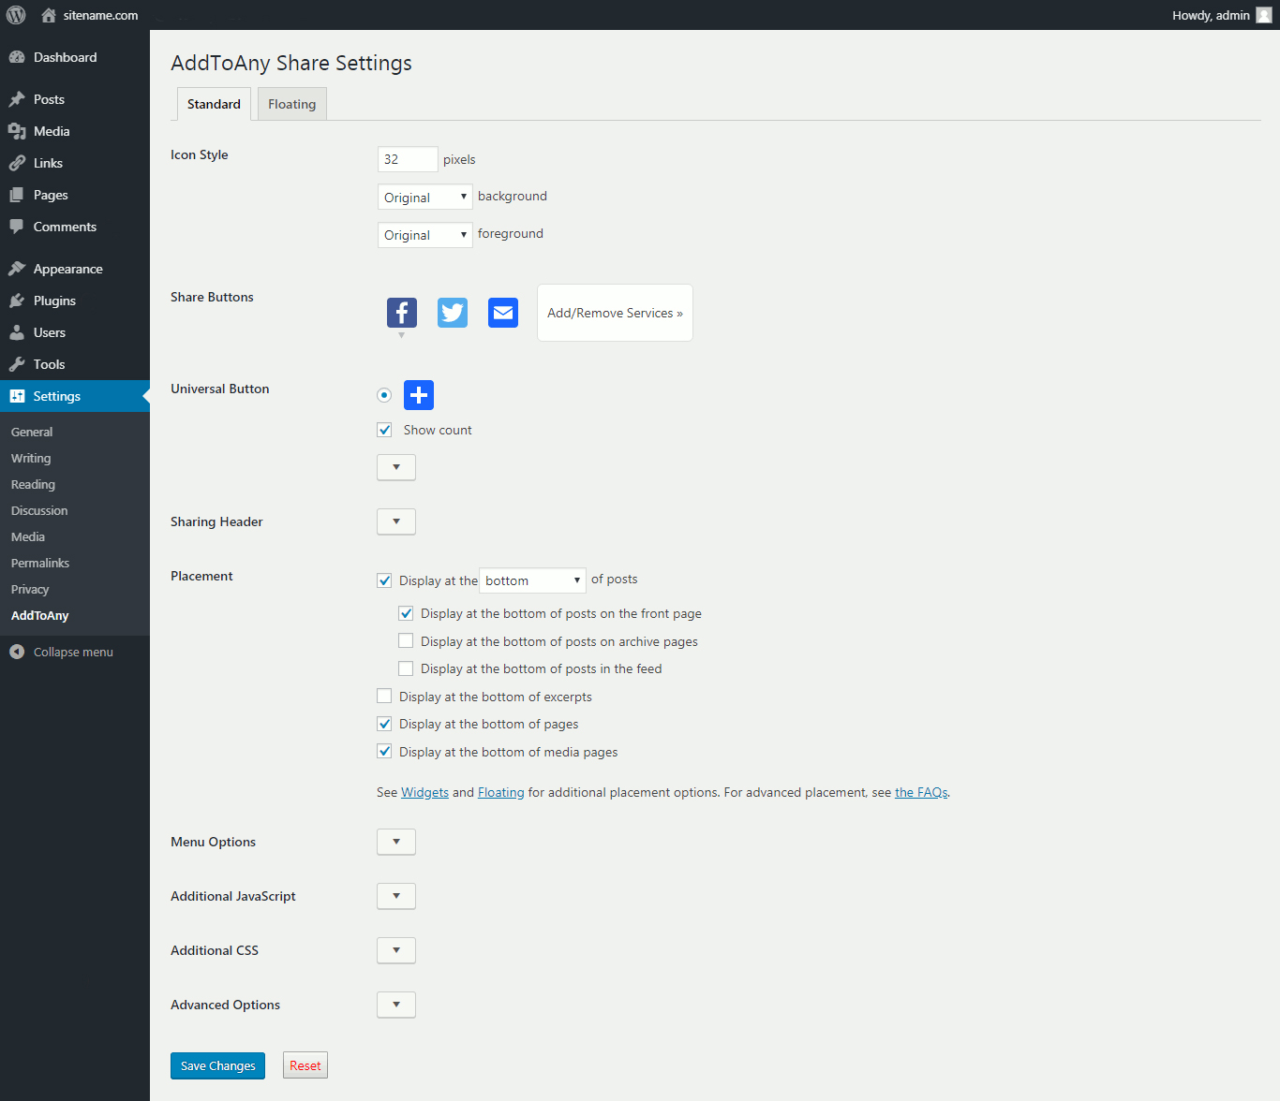Select the universal button radio option
This screenshot has width=1280, height=1101.
coord(384,395)
